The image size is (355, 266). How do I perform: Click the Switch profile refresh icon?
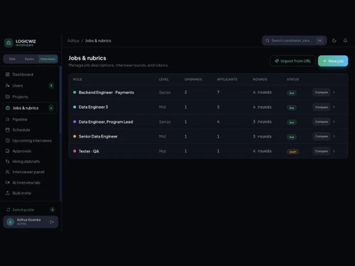(x=9, y=210)
